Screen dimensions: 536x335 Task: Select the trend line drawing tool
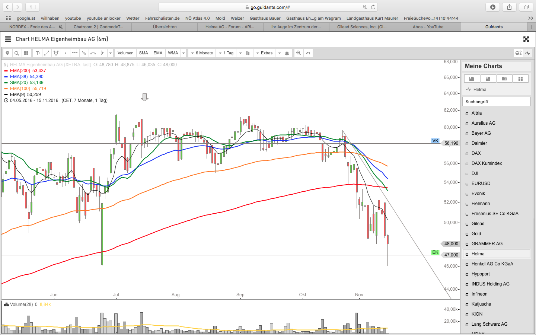pyautogui.click(x=47, y=53)
